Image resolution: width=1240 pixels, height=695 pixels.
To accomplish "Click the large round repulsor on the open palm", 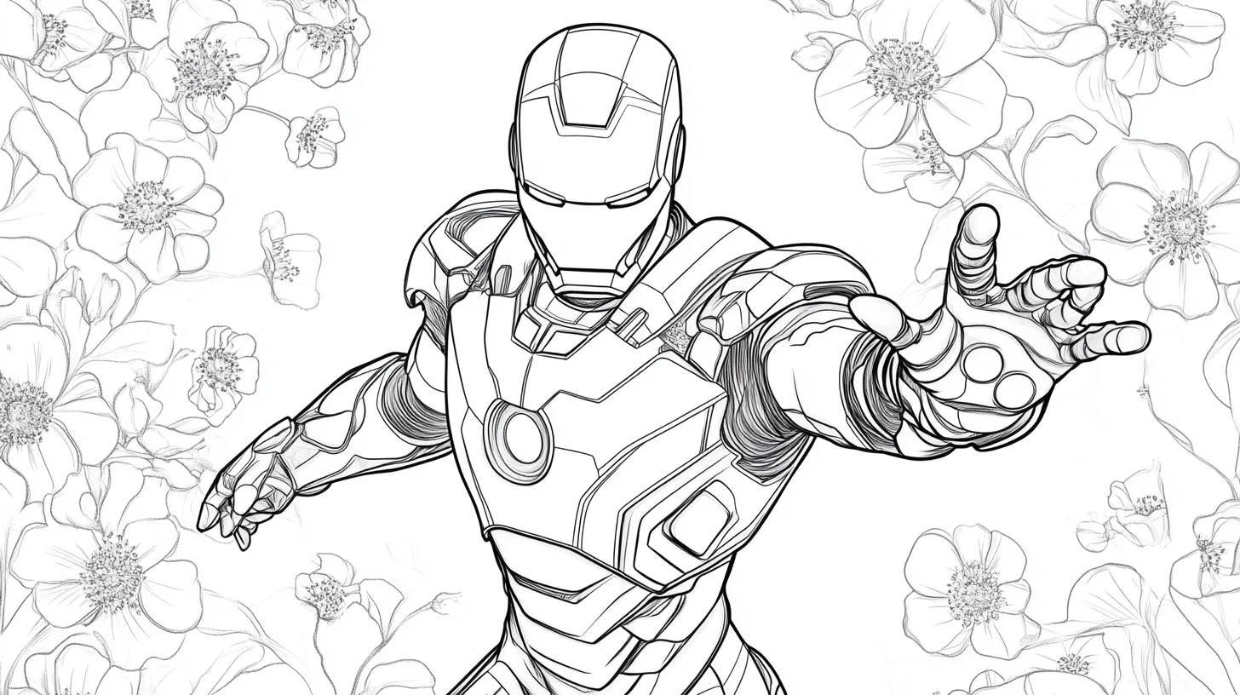I will (983, 365).
